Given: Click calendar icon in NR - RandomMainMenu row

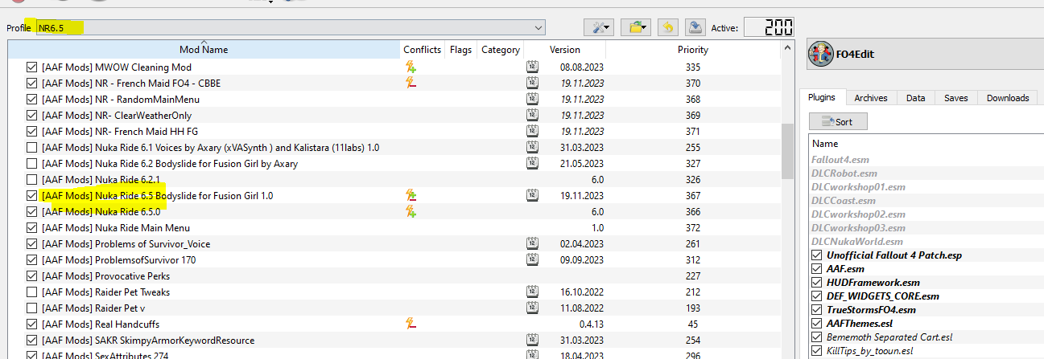Looking at the screenshot, I should [x=532, y=99].
